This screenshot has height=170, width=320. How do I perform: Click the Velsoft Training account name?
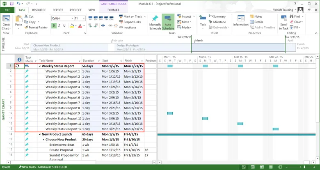tap(283, 9)
